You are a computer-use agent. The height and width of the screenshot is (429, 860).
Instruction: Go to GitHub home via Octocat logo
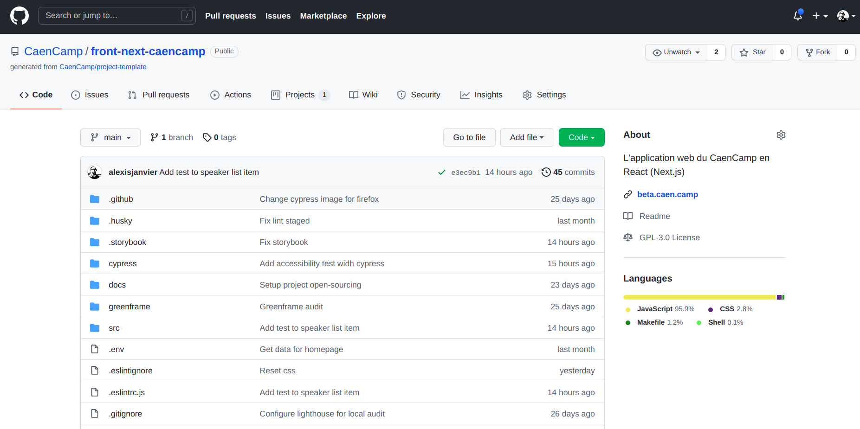[x=19, y=16]
